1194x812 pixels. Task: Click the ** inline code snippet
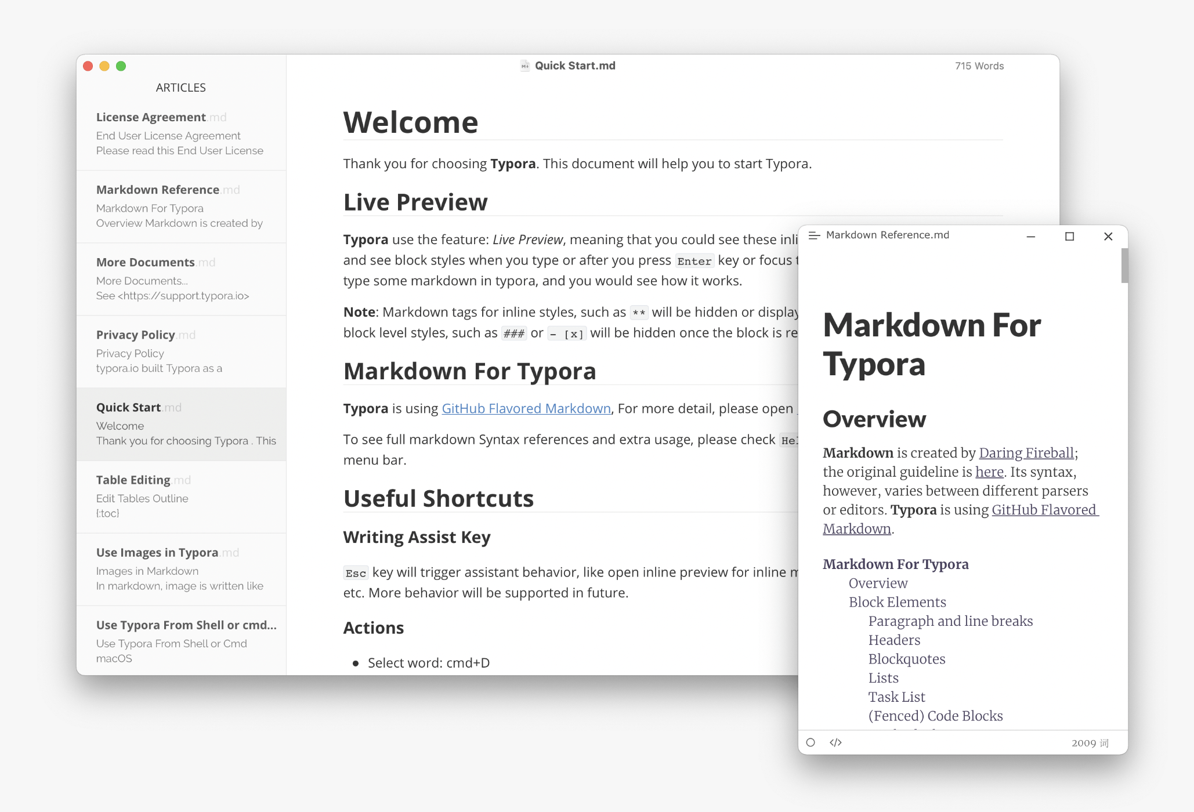pos(639,313)
